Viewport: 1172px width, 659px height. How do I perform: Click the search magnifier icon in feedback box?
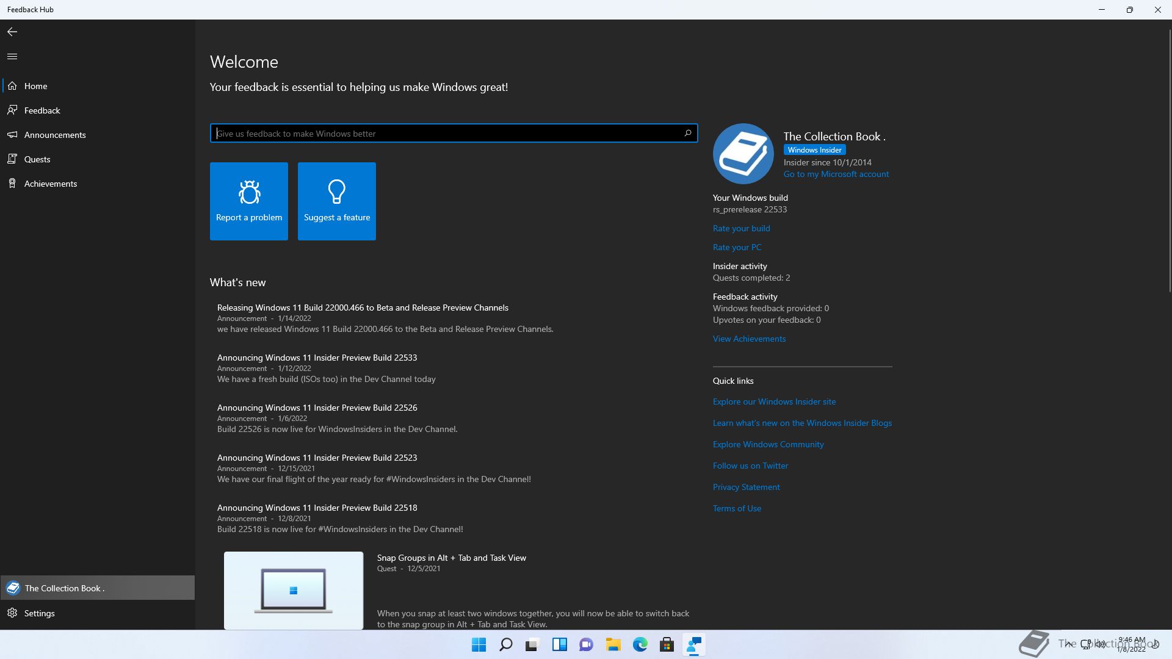(688, 133)
